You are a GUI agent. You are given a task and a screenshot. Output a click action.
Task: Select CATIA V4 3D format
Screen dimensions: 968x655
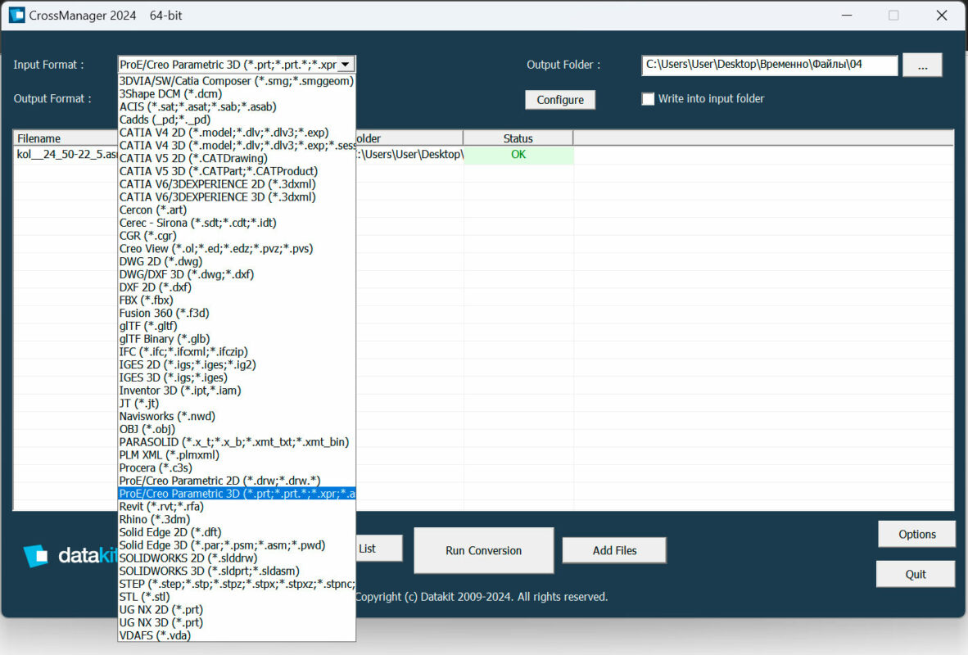237,146
